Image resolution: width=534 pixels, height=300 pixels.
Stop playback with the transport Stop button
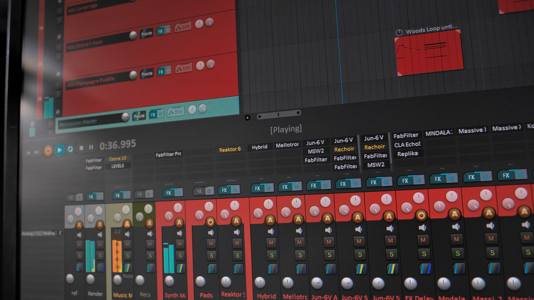[x=81, y=148]
